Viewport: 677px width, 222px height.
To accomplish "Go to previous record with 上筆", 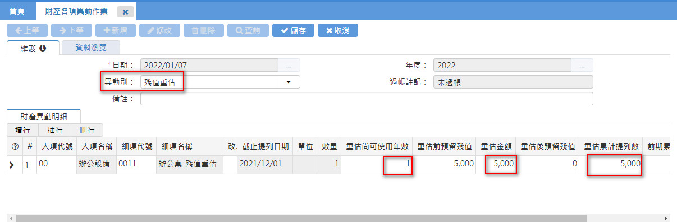I will pyautogui.click(x=27, y=31).
